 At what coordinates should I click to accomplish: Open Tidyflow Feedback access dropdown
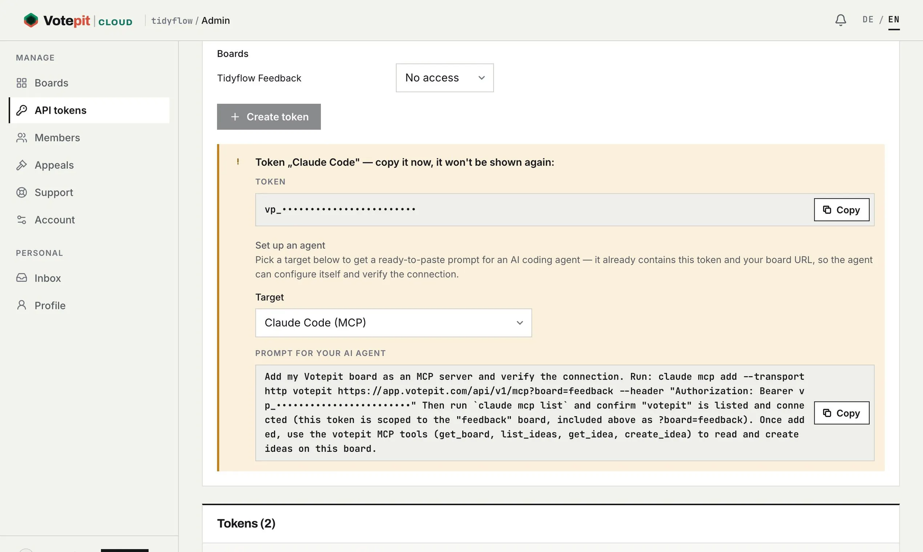coord(445,78)
